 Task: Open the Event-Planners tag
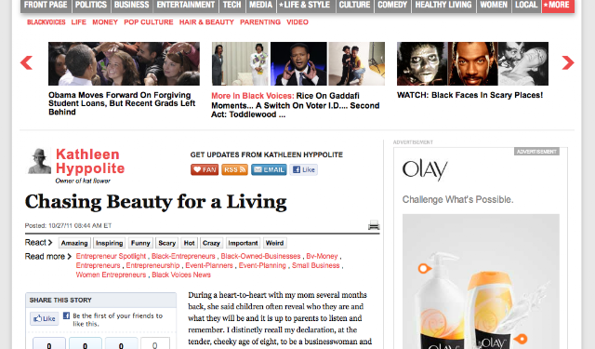point(209,265)
